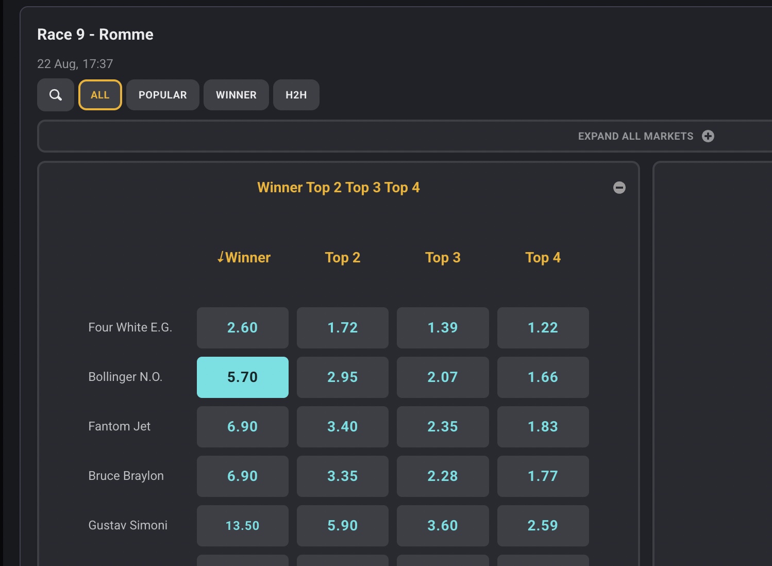
Task: Click the Gustav Simoni runner name
Action: point(128,525)
